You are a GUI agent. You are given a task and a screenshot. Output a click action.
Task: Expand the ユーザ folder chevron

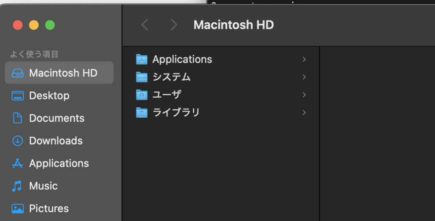coord(304,95)
